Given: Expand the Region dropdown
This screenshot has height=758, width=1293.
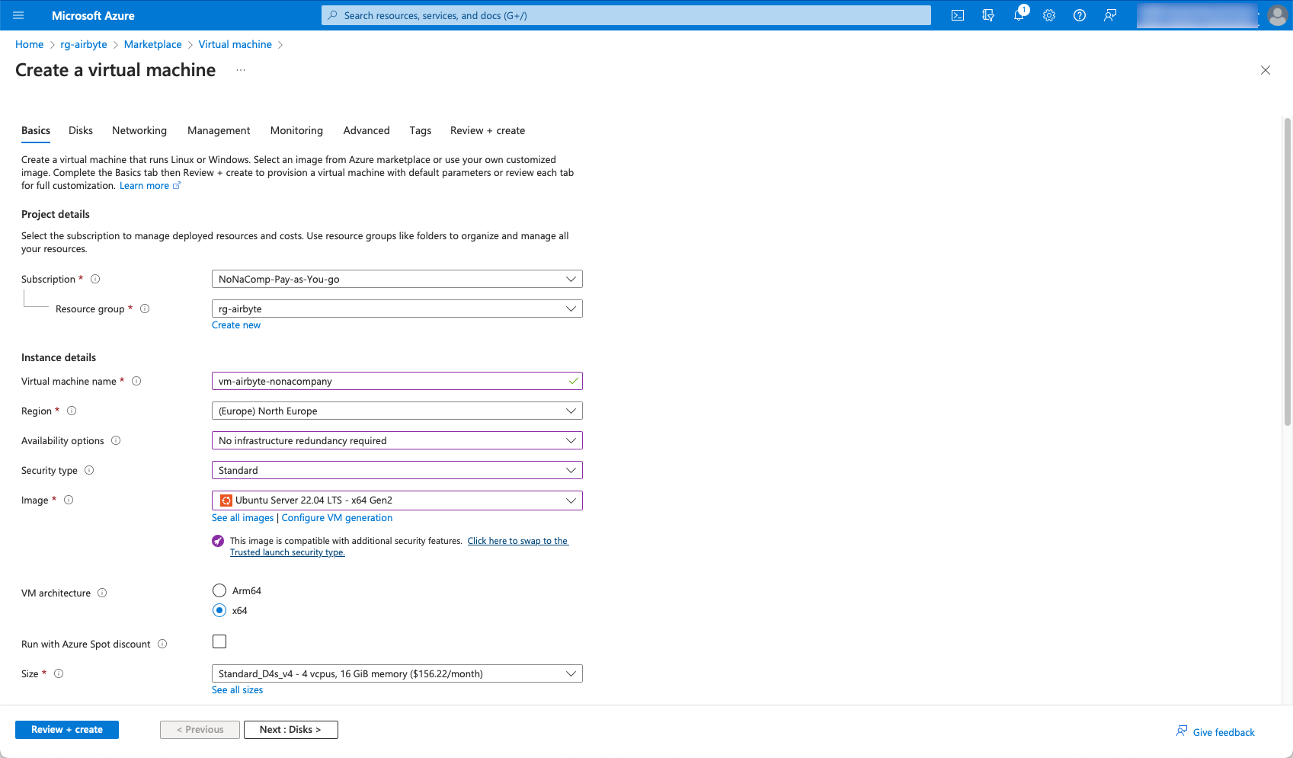Looking at the screenshot, I should pos(396,411).
